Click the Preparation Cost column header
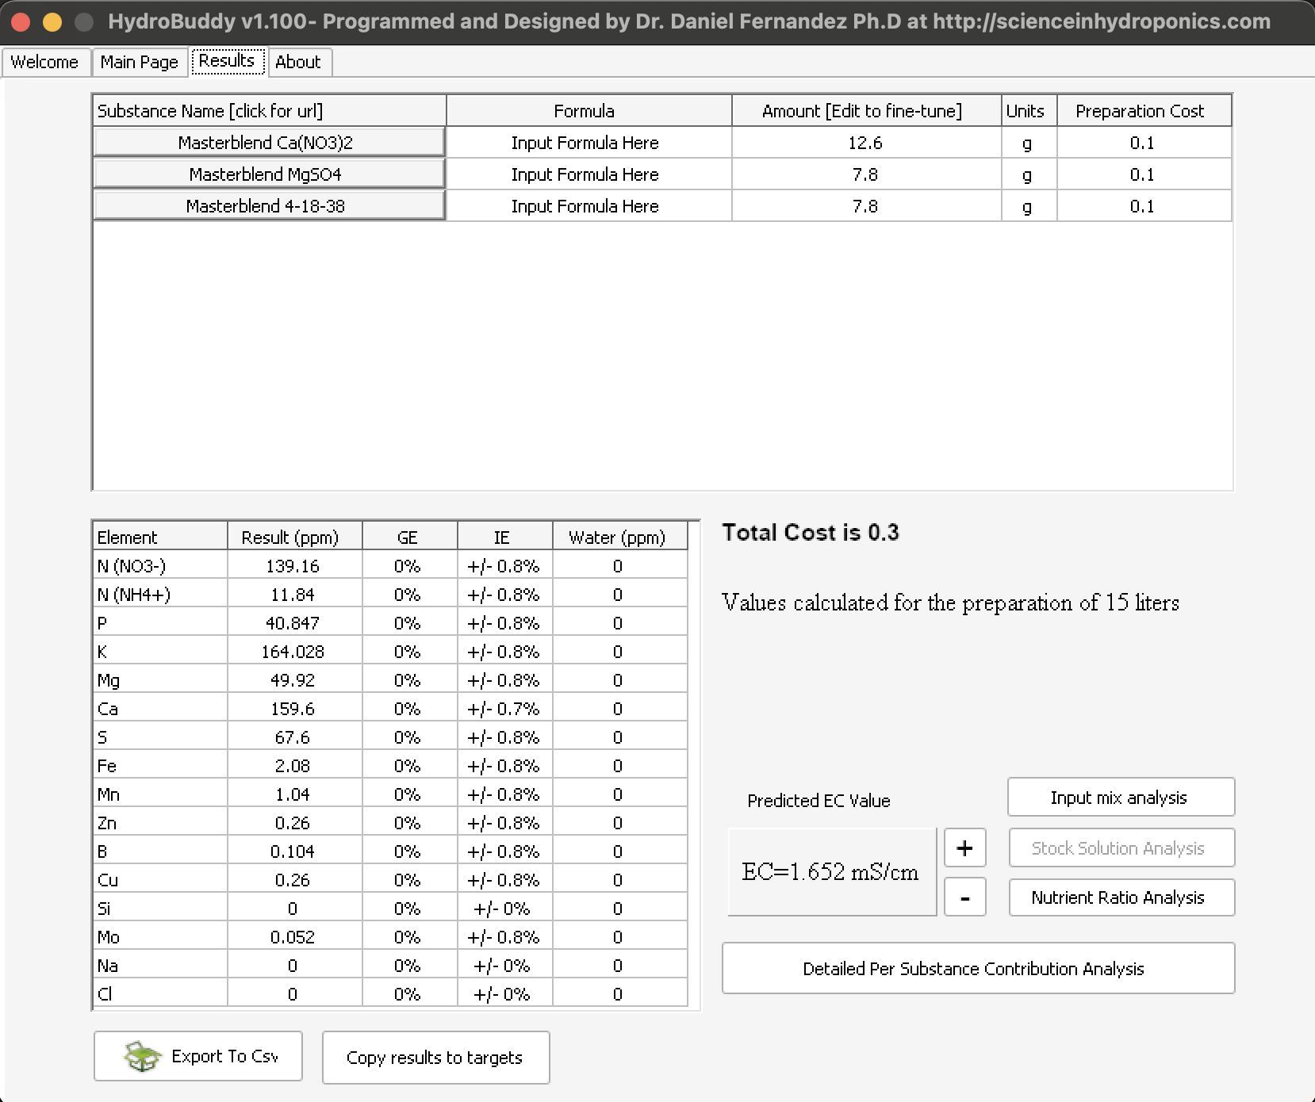Screen dimensions: 1315x1102 coord(1144,111)
